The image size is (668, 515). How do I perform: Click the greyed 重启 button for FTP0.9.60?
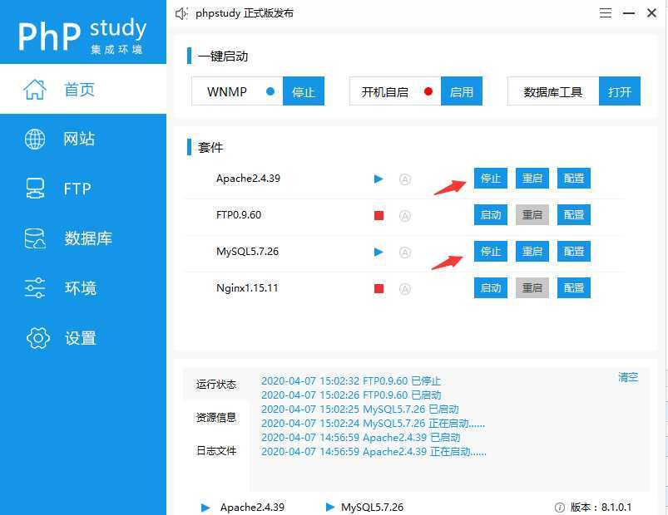click(x=532, y=215)
